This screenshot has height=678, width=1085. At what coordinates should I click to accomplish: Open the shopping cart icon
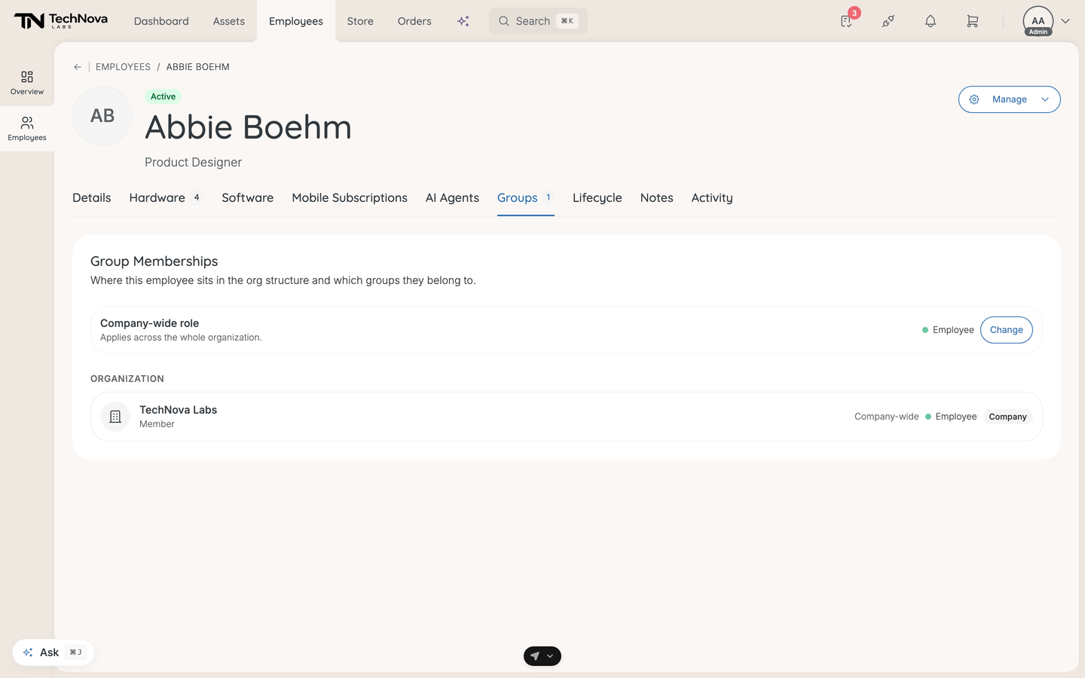tap(973, 21)
